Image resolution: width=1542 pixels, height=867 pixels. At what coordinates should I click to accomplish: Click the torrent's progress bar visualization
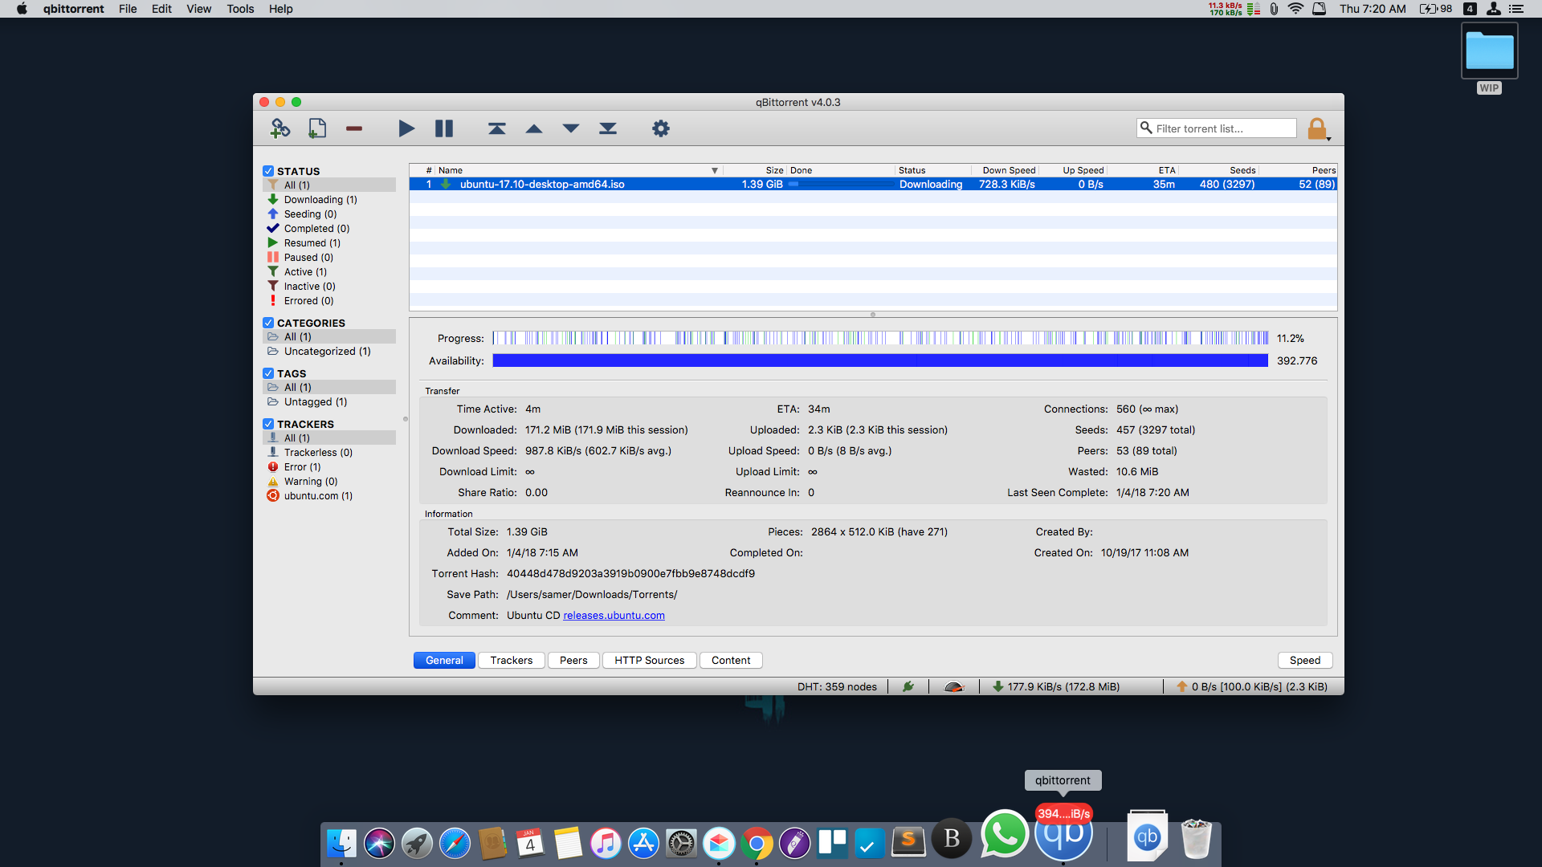tap(879, 338)
